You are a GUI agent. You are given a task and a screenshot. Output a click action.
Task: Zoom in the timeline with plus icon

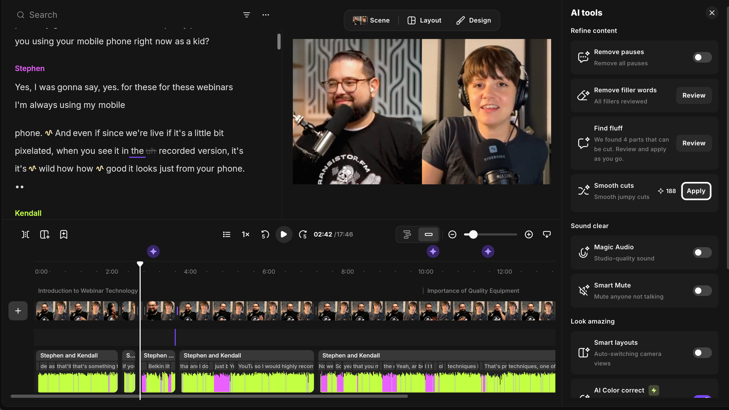point(529,234)
